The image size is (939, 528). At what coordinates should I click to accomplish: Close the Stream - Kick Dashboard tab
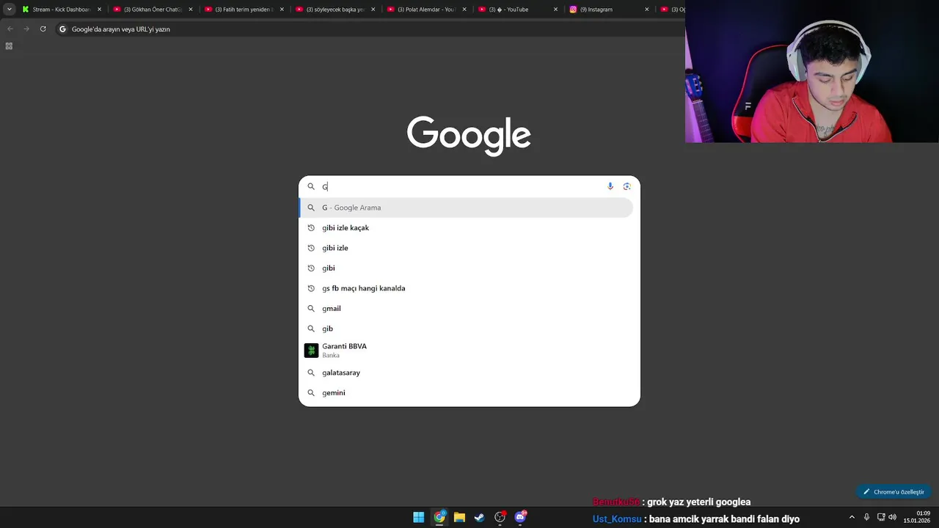(x=99, y=10)
